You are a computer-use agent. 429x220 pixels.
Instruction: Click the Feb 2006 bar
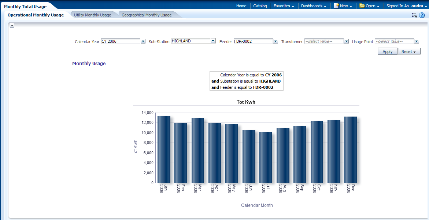tap(181, 153)
